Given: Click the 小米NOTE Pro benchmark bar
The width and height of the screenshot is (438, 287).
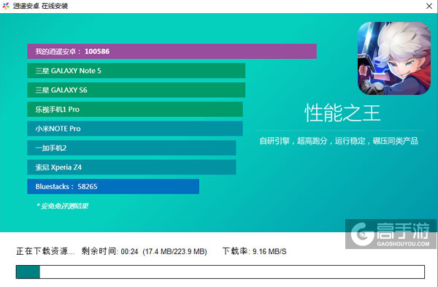Looking at the screenshot, I should click(135, 129).
